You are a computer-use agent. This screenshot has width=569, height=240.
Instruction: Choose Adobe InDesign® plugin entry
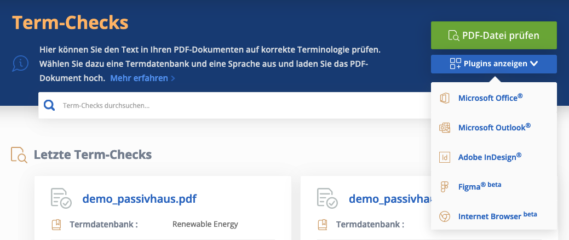pyautogui.click(x=490, y=157)
